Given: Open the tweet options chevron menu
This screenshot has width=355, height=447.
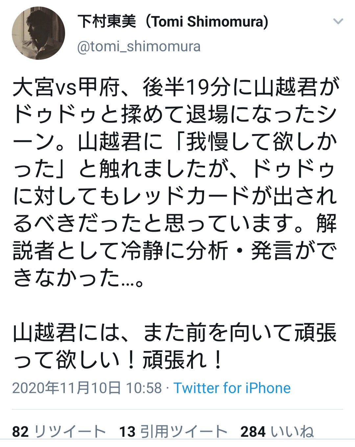Looking at the screenshot, I should (338, 22).
